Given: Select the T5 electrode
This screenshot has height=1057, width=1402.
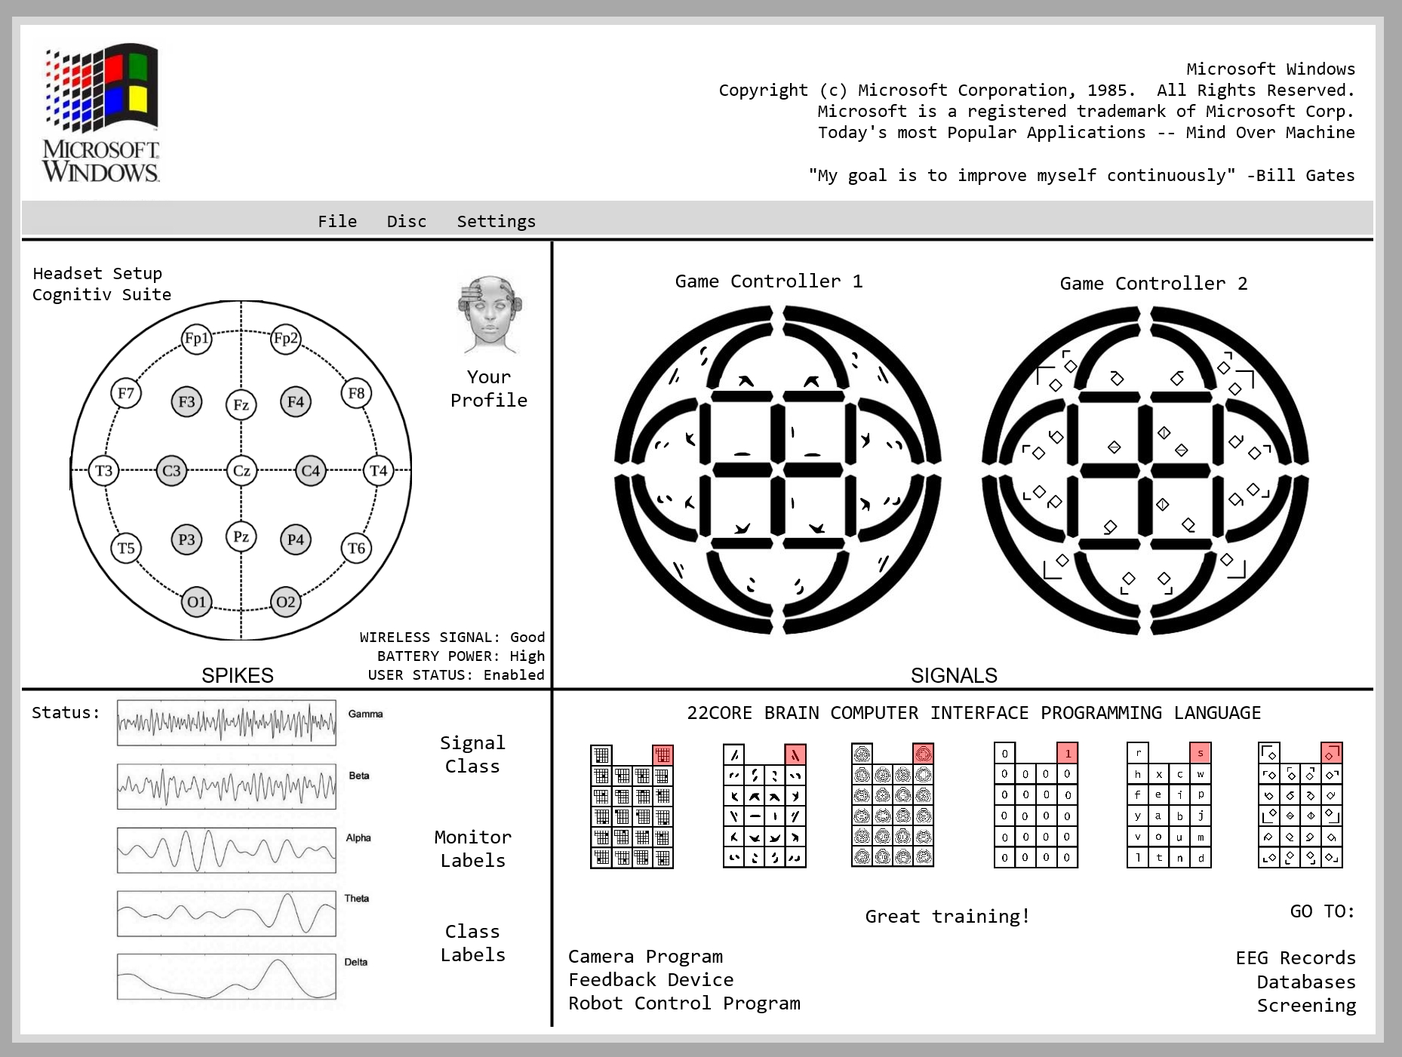Looking at the screenshot, I should tap(126, 548).
